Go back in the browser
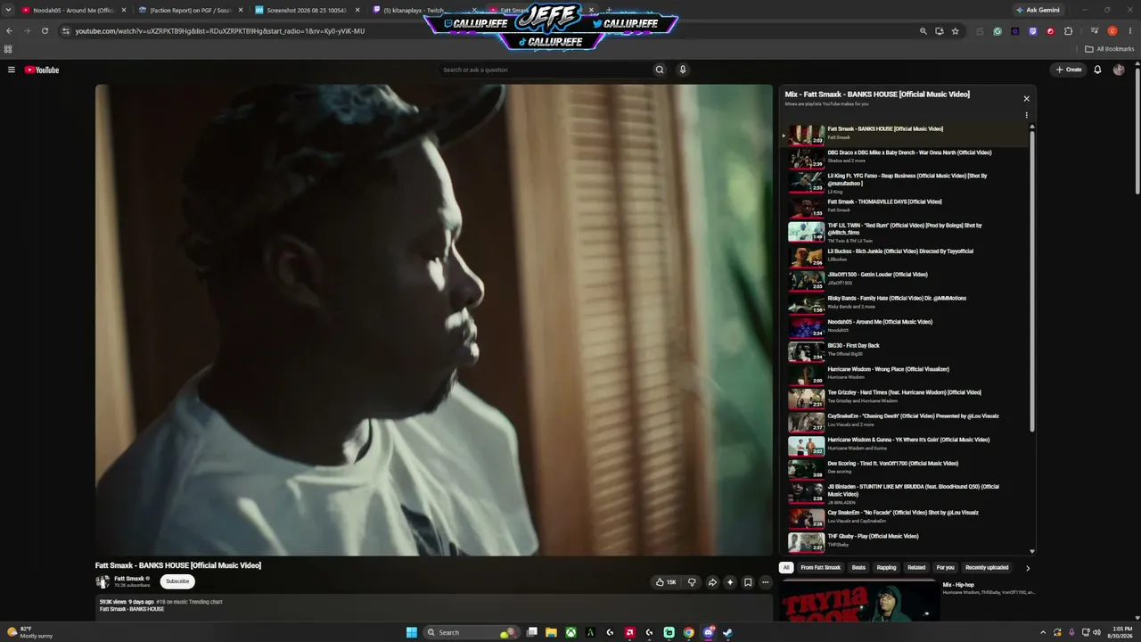The height and width of the screenshot is (642, 1141). click(x=9, y=31)
